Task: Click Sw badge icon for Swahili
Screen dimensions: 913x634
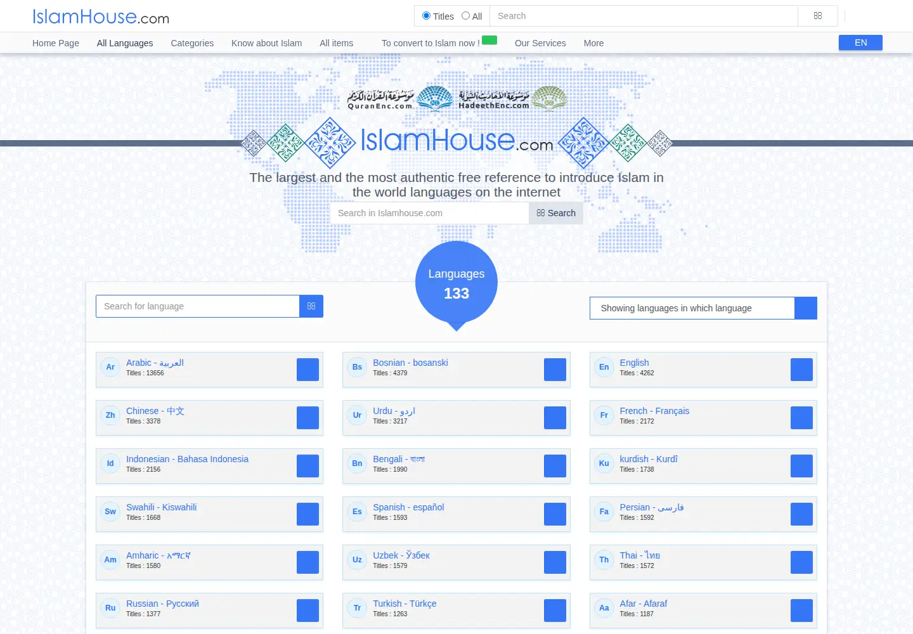Action: point(110,512)
